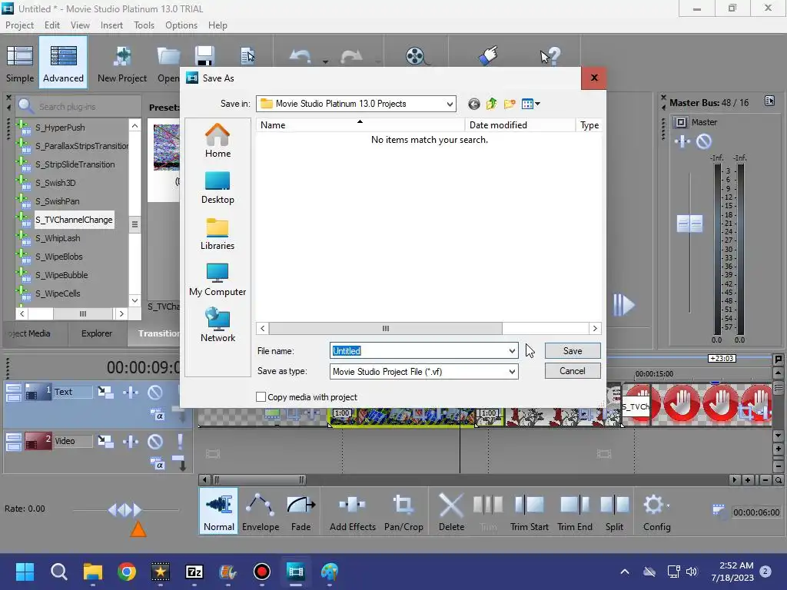
Task: Open Save in folder dropdown
Action: tap(450, 104)
